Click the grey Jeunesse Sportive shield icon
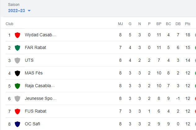Image resolution: width=196 pixels, height=130 pixels. point(17,99)
